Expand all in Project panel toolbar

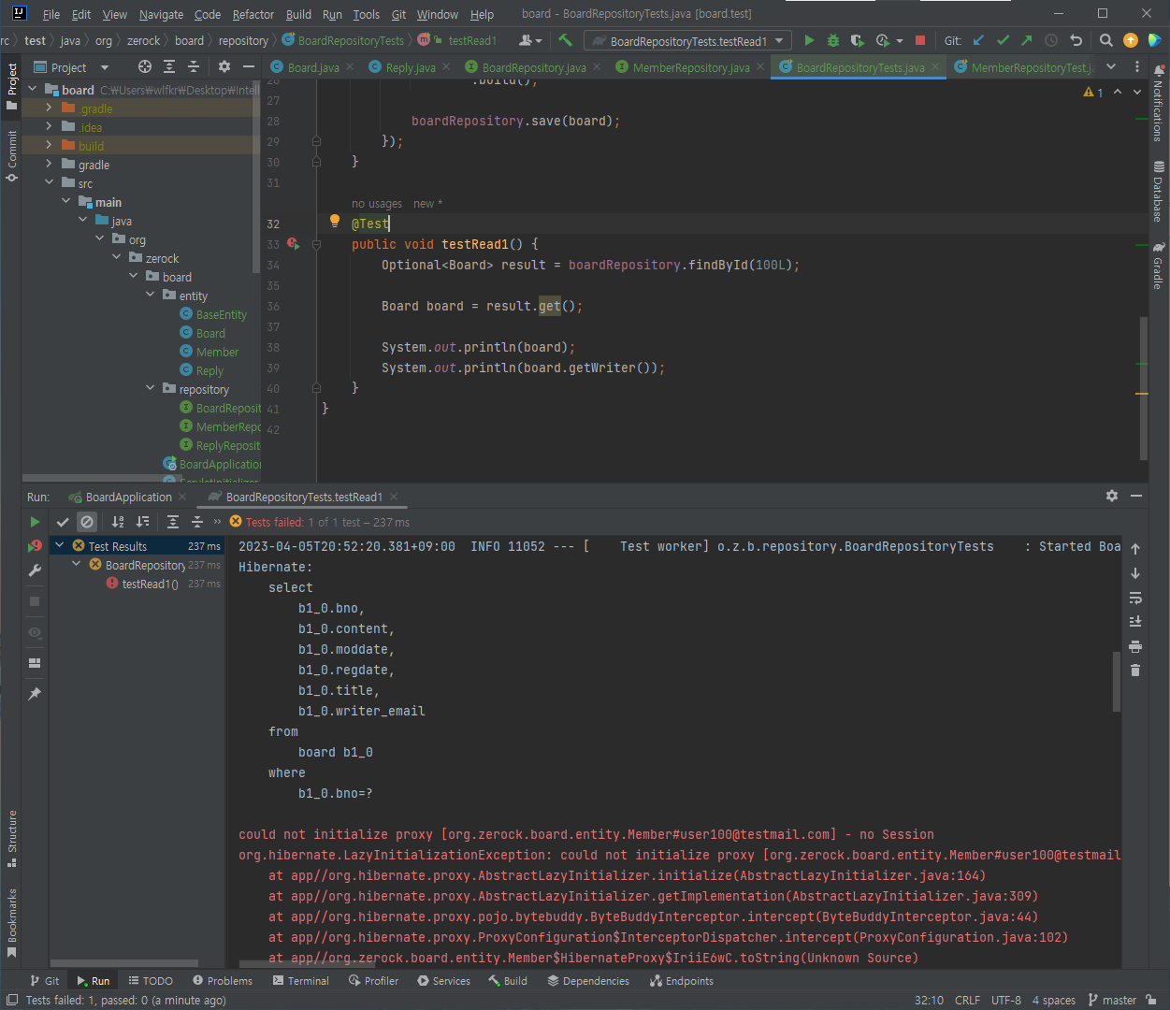tap(169, 66)
